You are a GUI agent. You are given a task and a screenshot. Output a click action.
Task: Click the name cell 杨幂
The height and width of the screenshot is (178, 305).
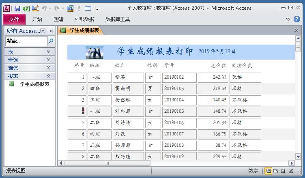128,77
